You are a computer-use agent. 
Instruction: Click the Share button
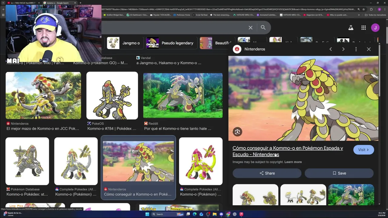[x=267, y=173]
